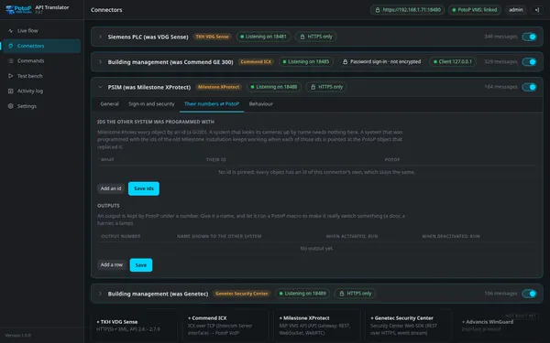Viewport: 550px width, 343px height.
Task: Go to Test bench
Action: coord(41,76)
